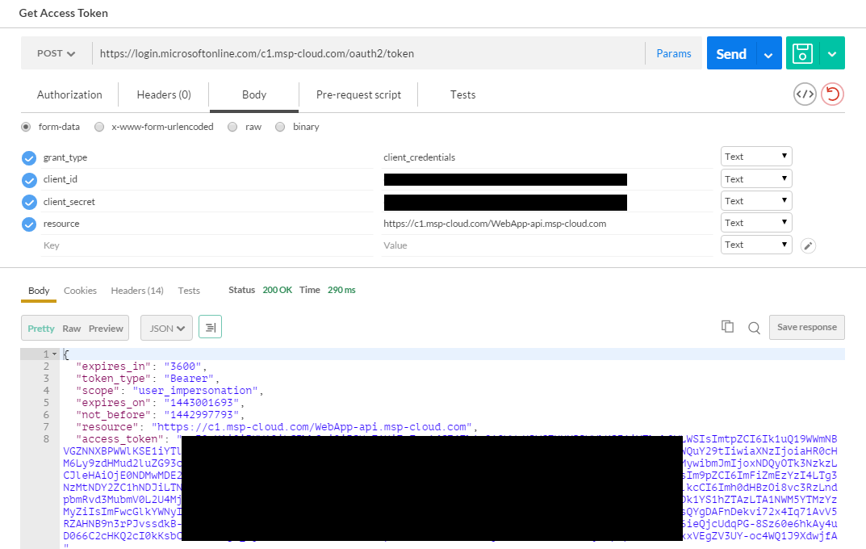
Task: Open the response Body tab
Action: [39, 291]
